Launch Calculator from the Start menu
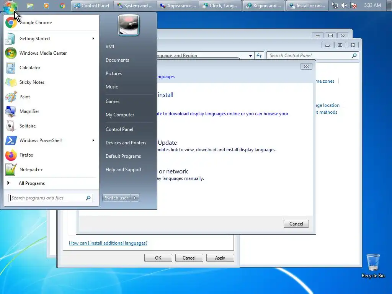The image size is (392, 294). click(x=51, y=67)
